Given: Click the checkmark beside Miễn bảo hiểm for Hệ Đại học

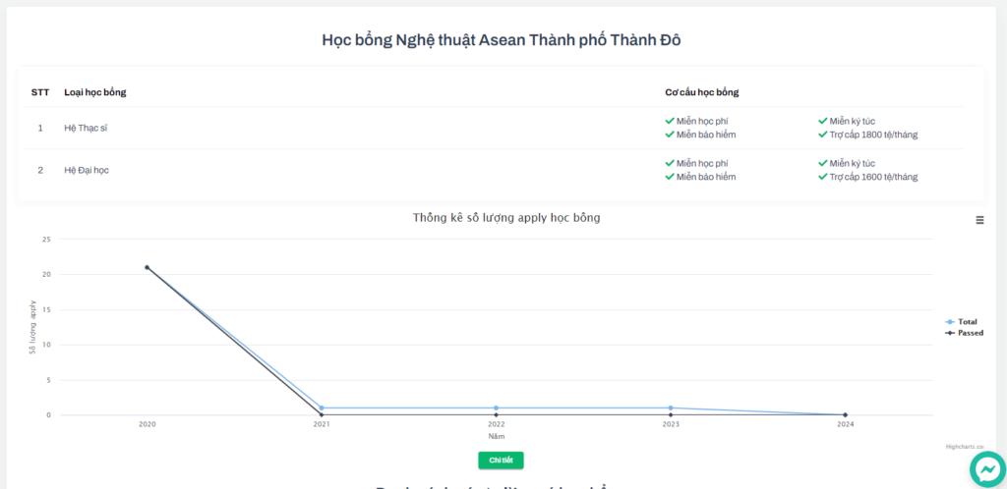Looking at the screenshot, I should (670, 177).
